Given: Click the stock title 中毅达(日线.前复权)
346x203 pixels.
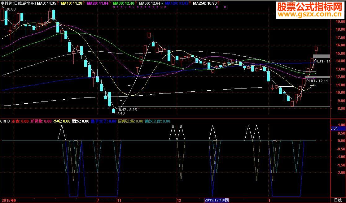Looking at the screenshot, I should click(18, 3).
